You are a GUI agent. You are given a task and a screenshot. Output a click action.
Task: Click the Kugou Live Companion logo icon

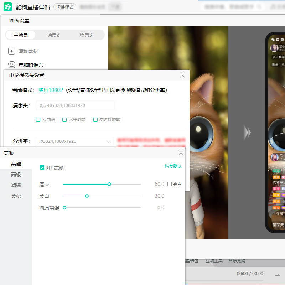point(8,7)
